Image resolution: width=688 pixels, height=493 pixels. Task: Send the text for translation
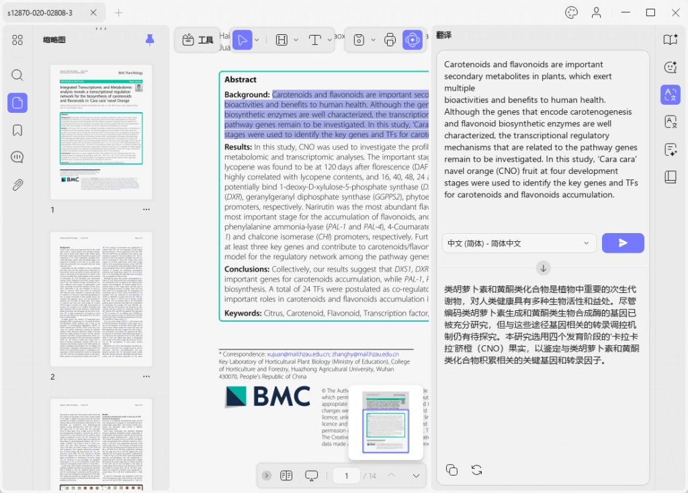[623, 243]
